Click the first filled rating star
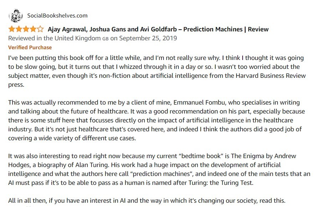The height and width of the screenshot is (207, 316). click(x=12, y=29)
